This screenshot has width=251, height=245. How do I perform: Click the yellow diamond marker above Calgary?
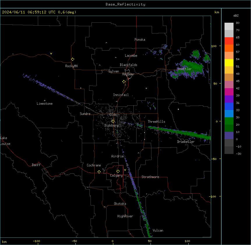[x=118, y=171]
